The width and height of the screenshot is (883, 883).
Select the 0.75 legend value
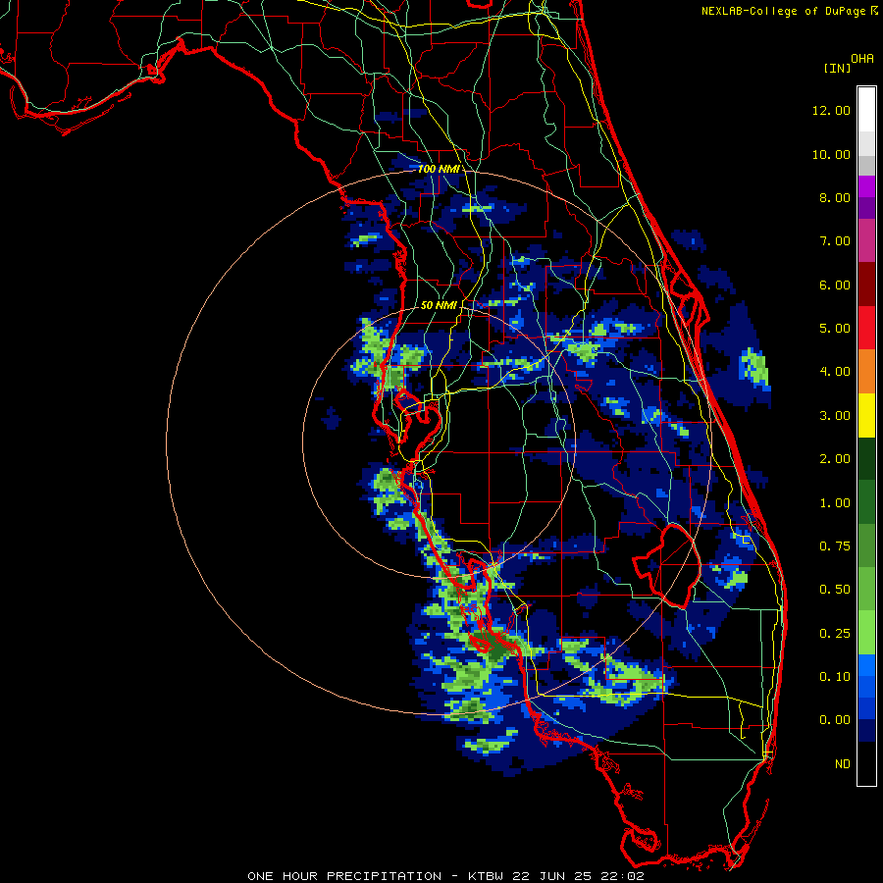835,546
